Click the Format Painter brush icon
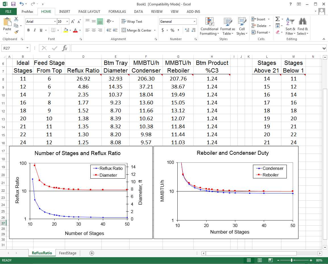 click(16, 32)
